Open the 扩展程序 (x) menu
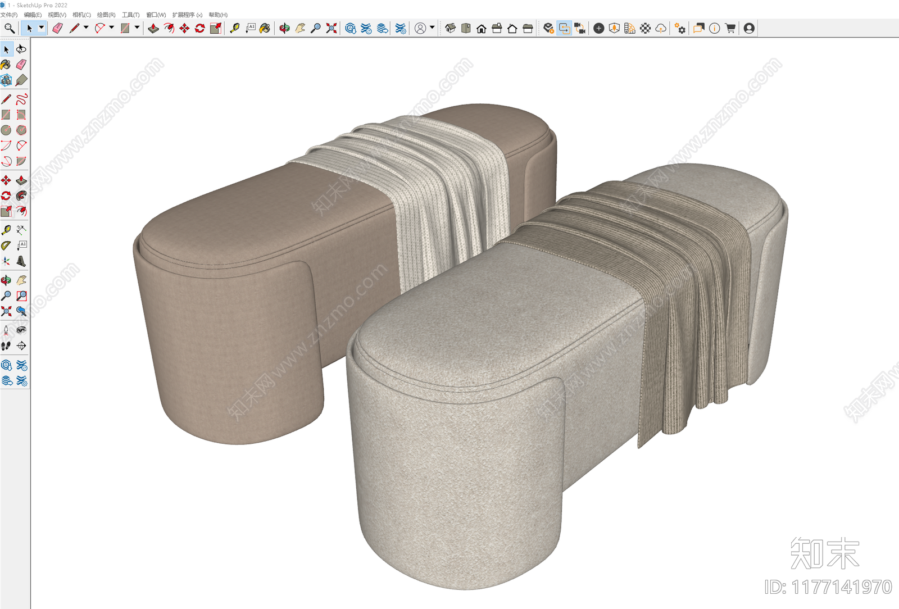This screenshot has width=899, height=609. (187, 15)
